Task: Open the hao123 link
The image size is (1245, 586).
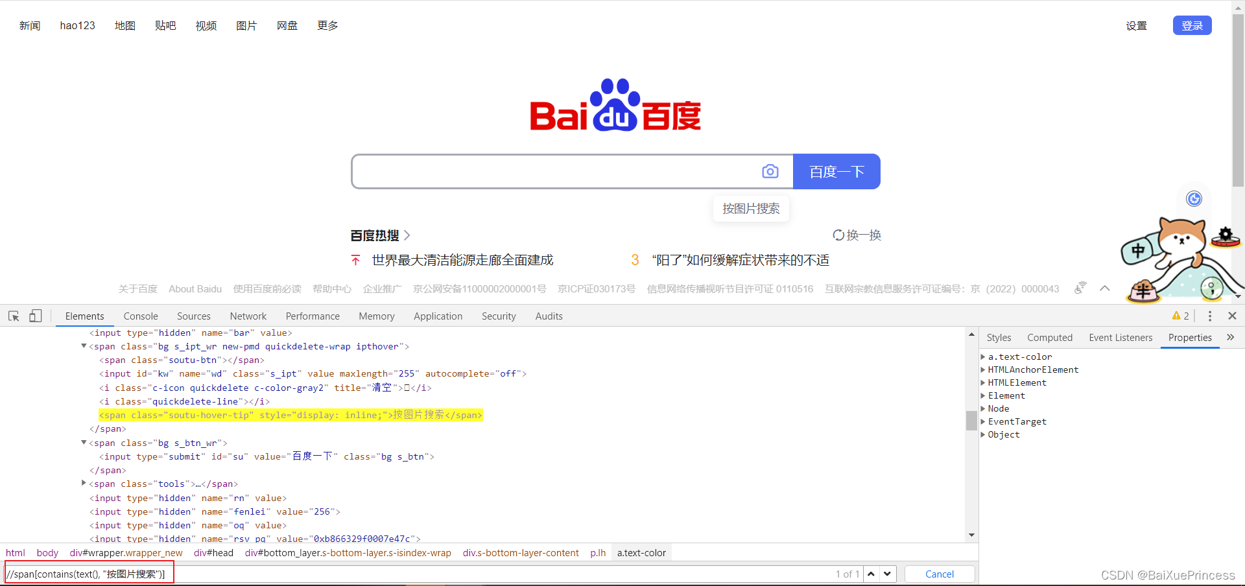Action: point(77,25)
